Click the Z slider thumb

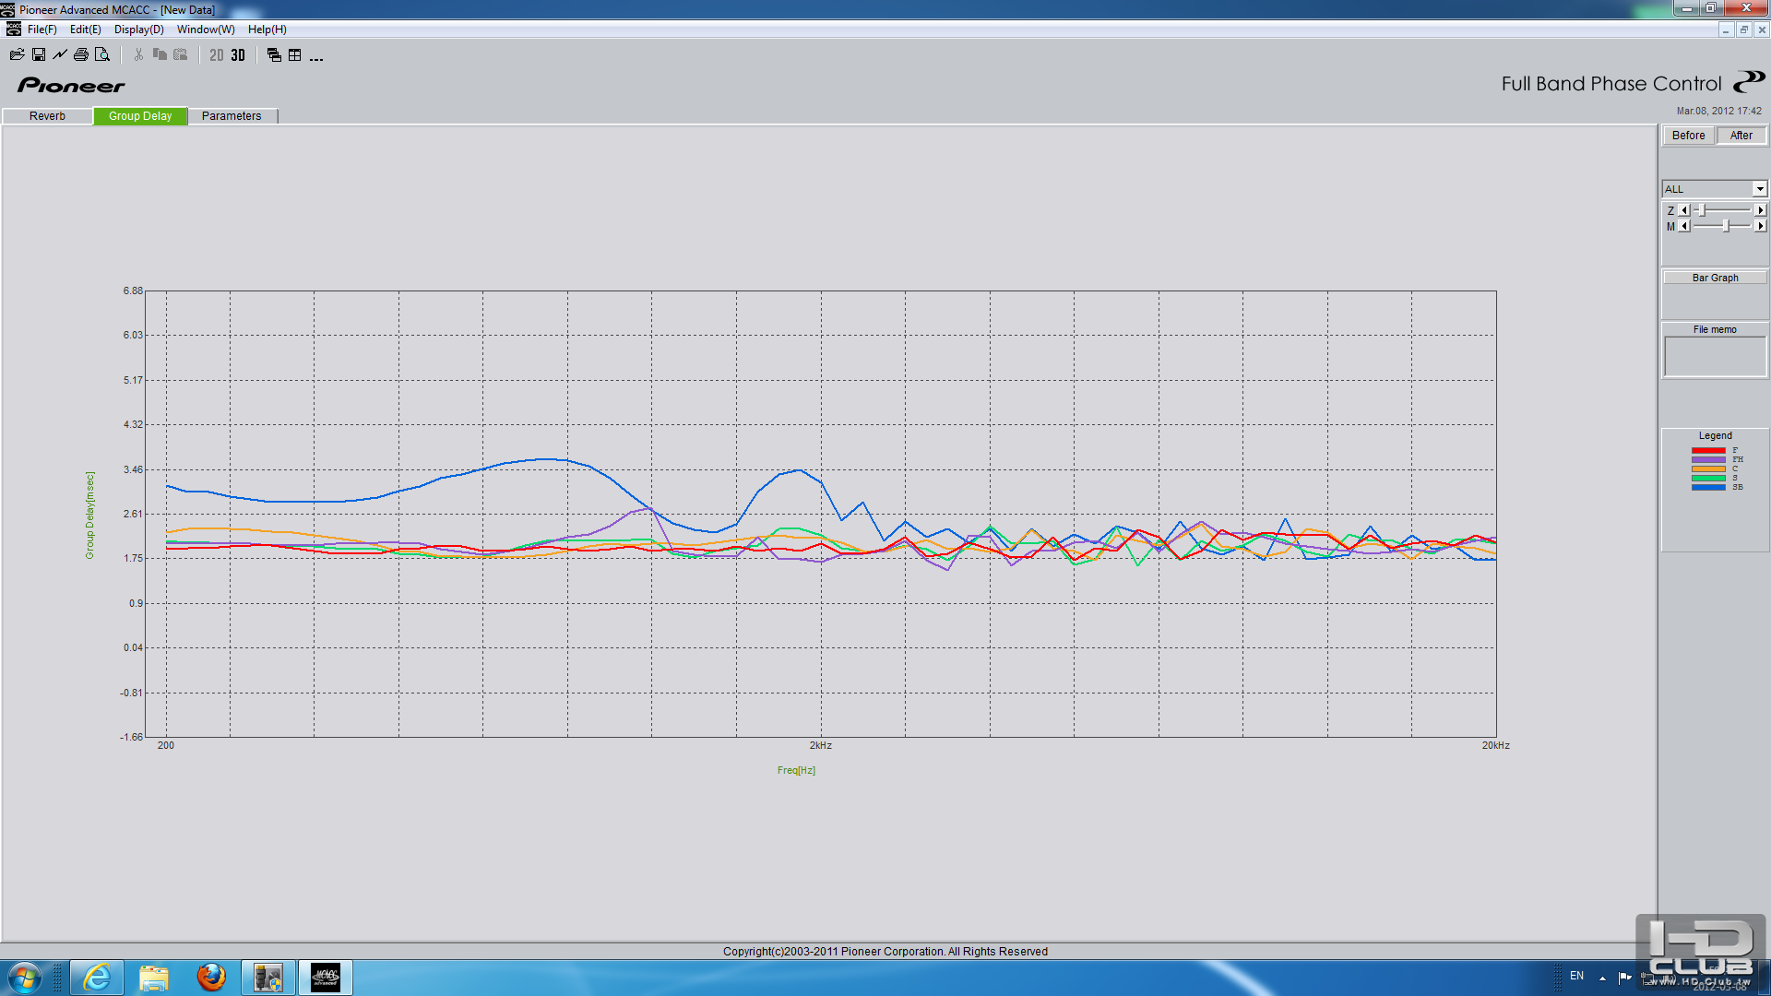(1703, 210)
